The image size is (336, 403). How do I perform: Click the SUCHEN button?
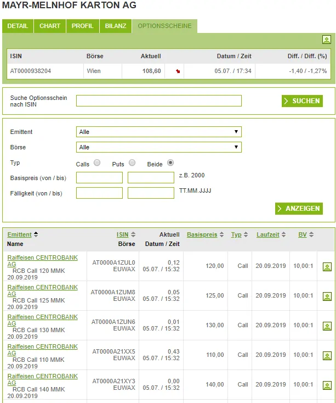[x=302, y=101]
